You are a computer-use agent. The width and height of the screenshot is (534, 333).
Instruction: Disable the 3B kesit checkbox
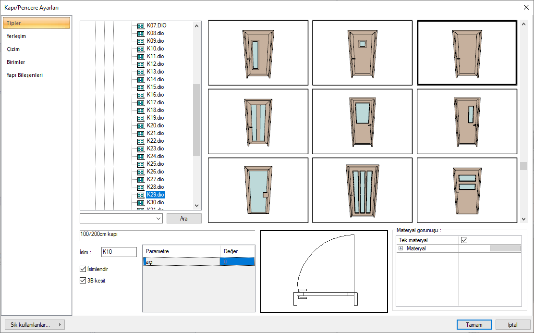[x=83, y=281]
